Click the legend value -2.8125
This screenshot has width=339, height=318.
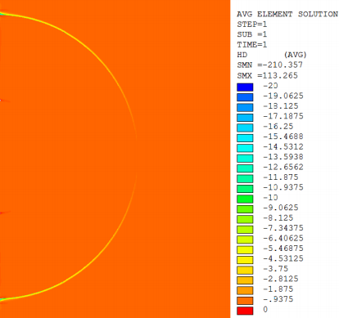[281, 279]
